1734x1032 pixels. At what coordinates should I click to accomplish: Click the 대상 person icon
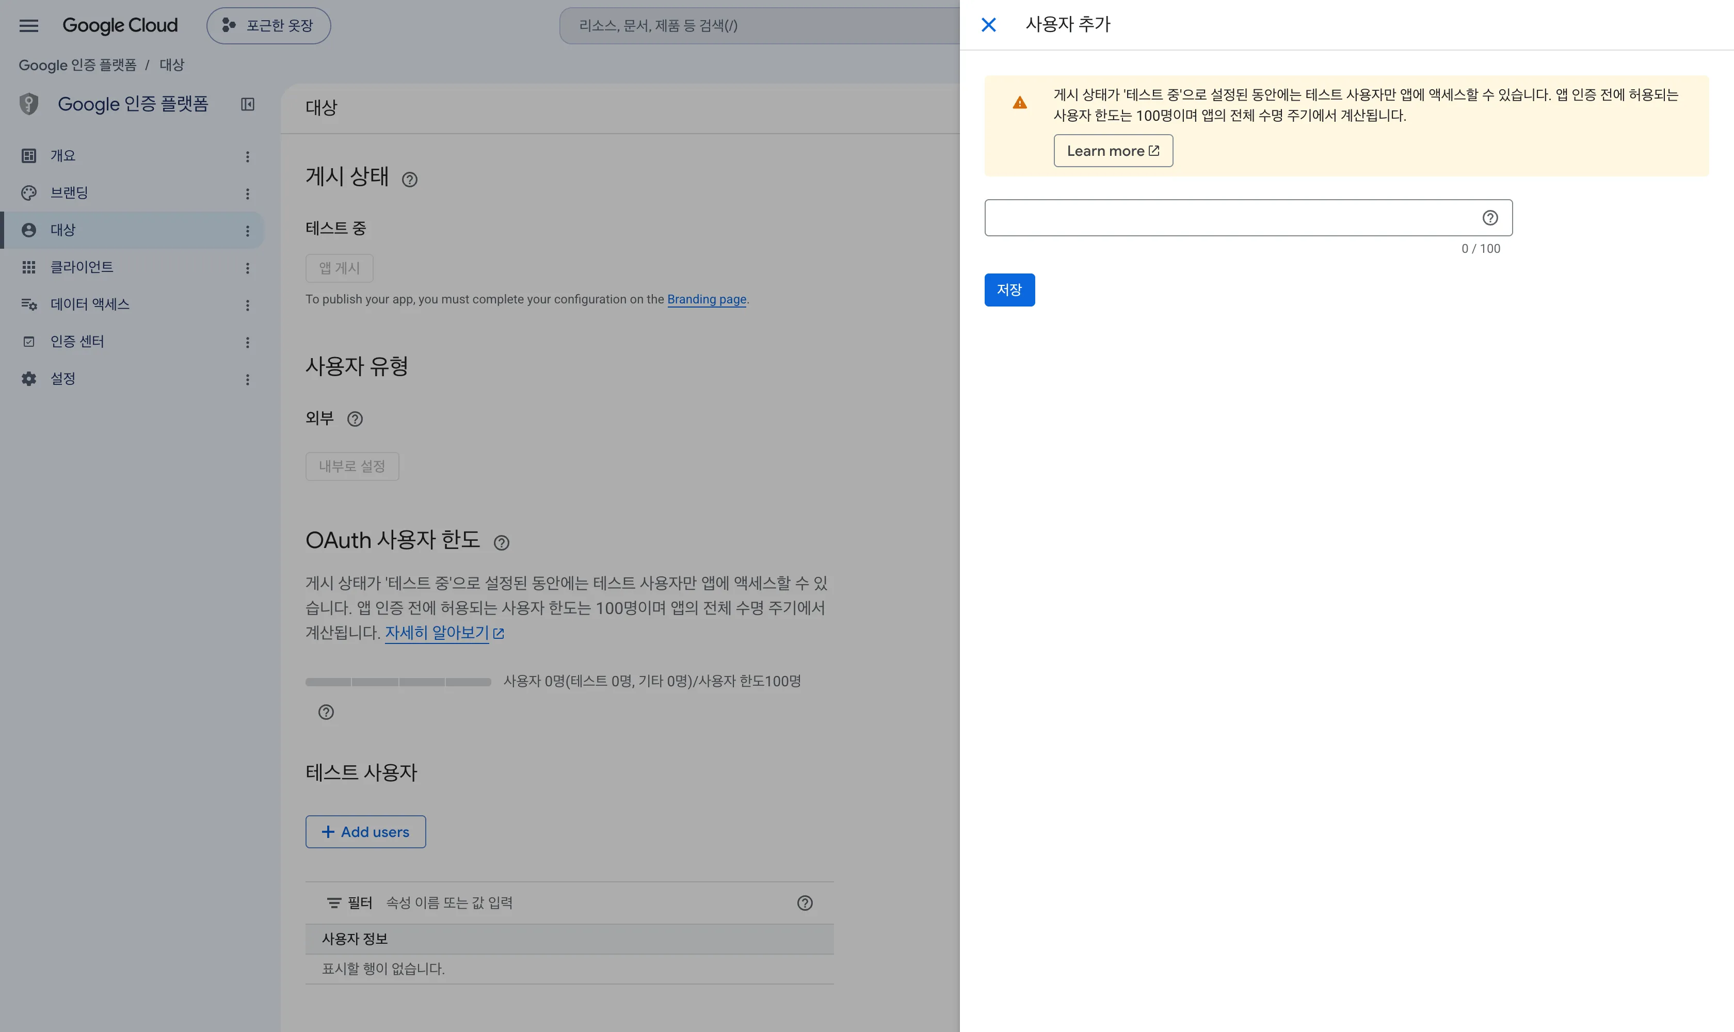pos(28,230)
